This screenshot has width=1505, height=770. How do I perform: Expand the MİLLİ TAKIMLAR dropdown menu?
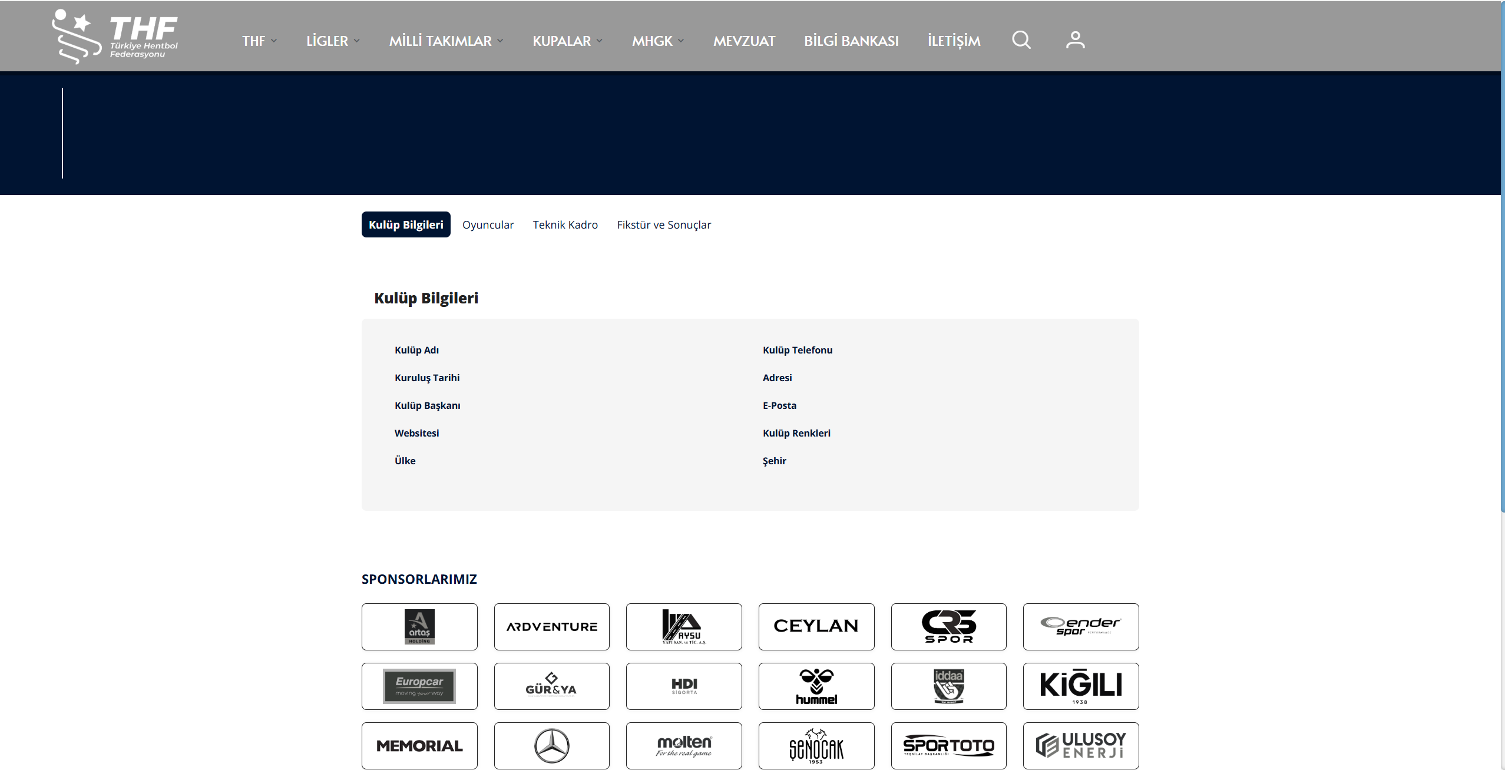pyautogui.click(x=446, y=41)
